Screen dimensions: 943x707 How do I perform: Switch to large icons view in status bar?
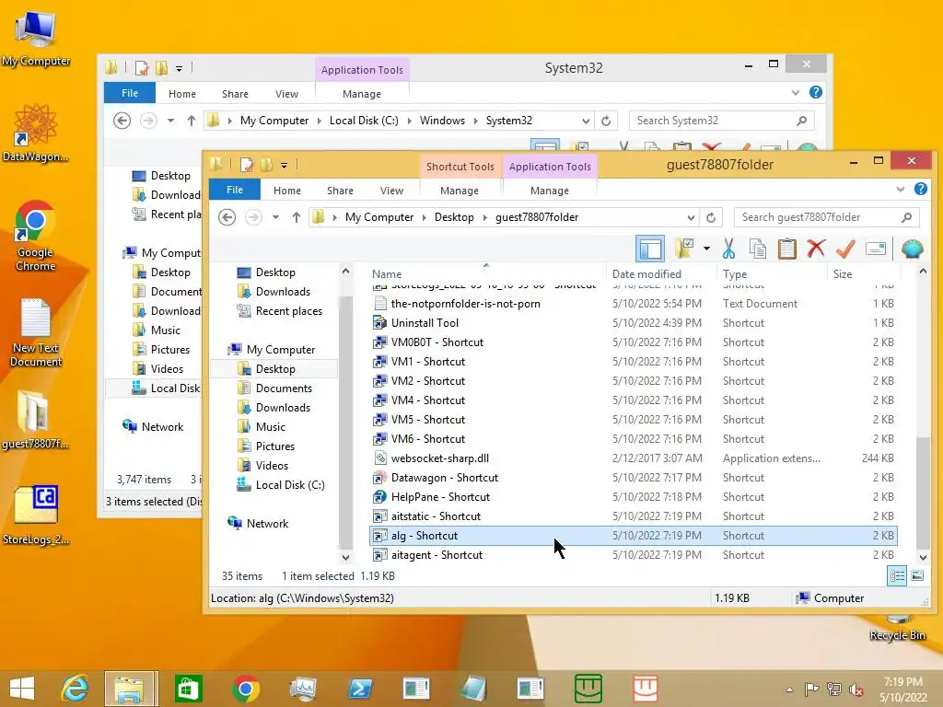(x=918, y=576)
